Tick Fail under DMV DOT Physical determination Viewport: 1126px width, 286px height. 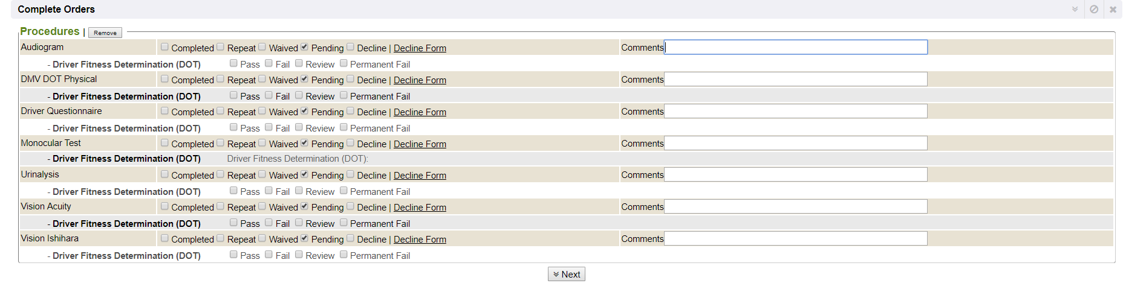(268, 95)
